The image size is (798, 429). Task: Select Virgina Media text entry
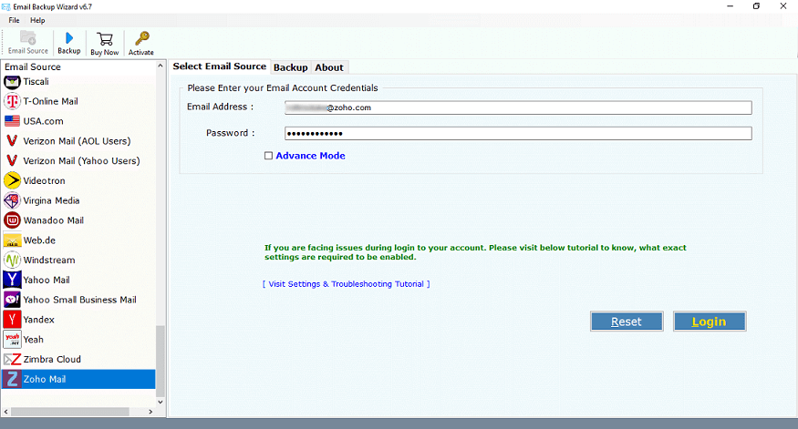(x=51, y=200)
